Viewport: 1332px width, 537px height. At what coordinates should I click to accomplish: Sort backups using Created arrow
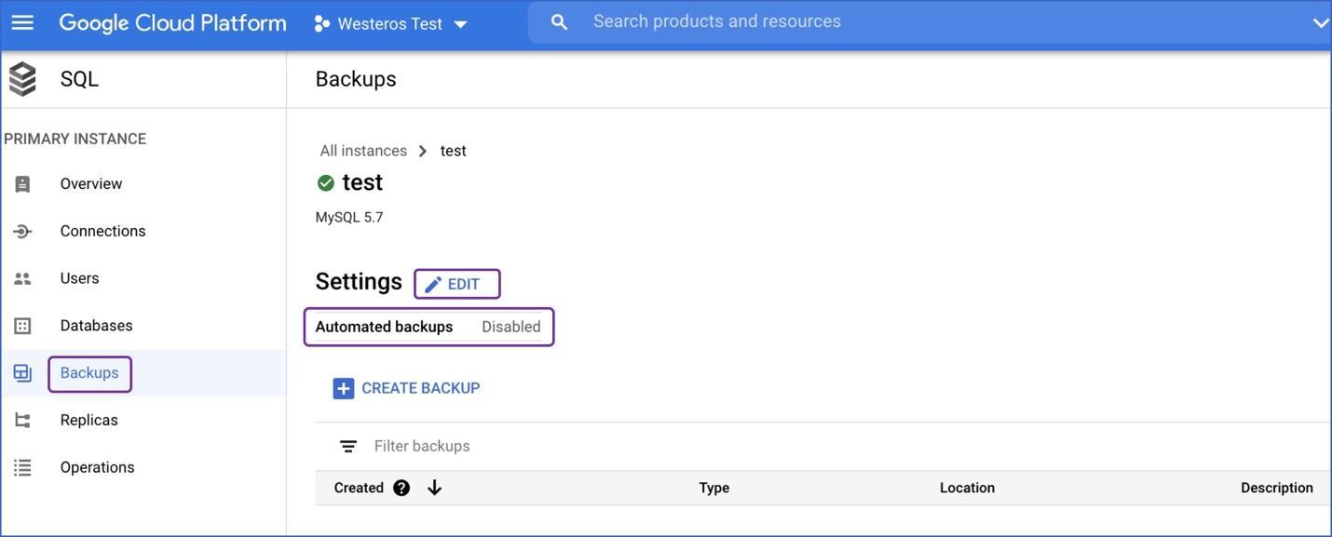pos(434,488)
